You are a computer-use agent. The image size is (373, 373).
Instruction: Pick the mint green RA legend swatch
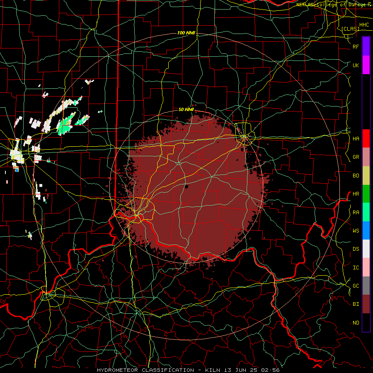click(366, 212)
